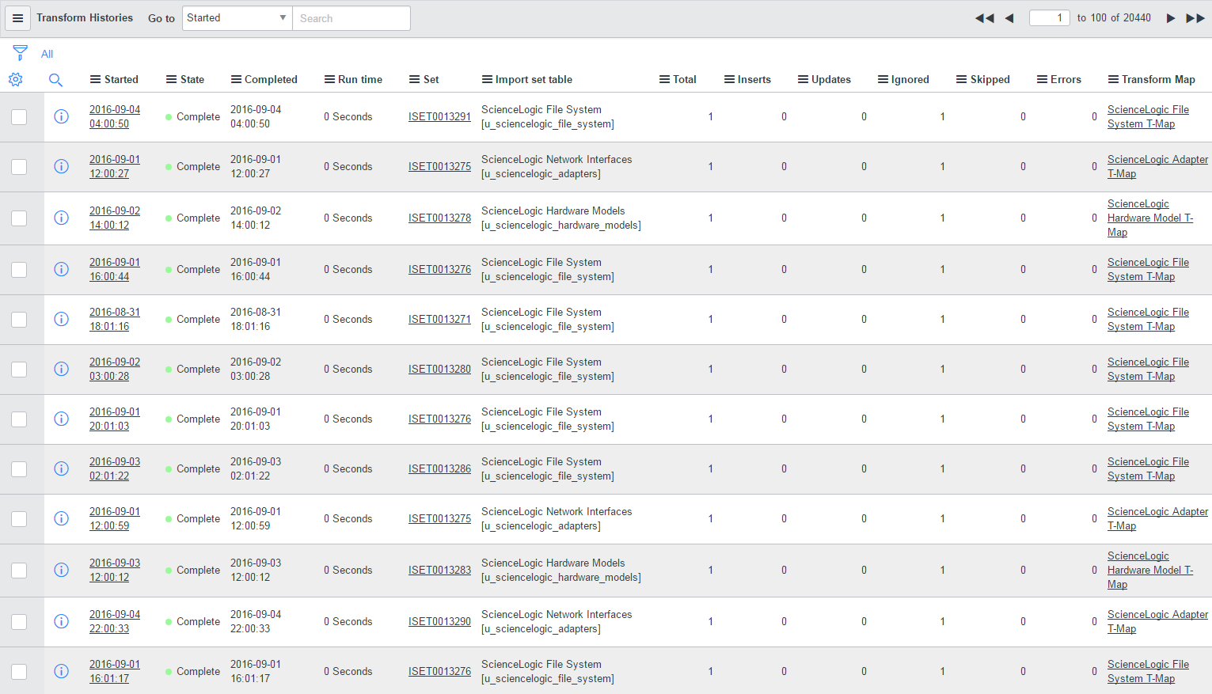Go to the next page of records
1212x694 pixels.
1170,18
